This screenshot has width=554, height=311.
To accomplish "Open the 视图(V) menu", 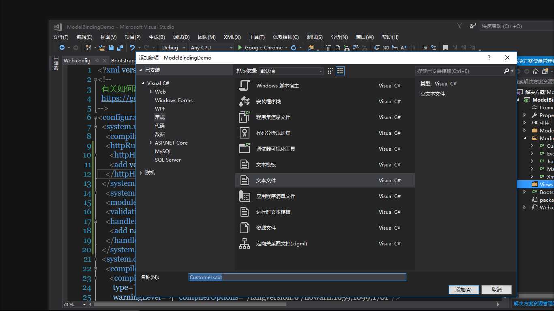I will click(108, 37).
